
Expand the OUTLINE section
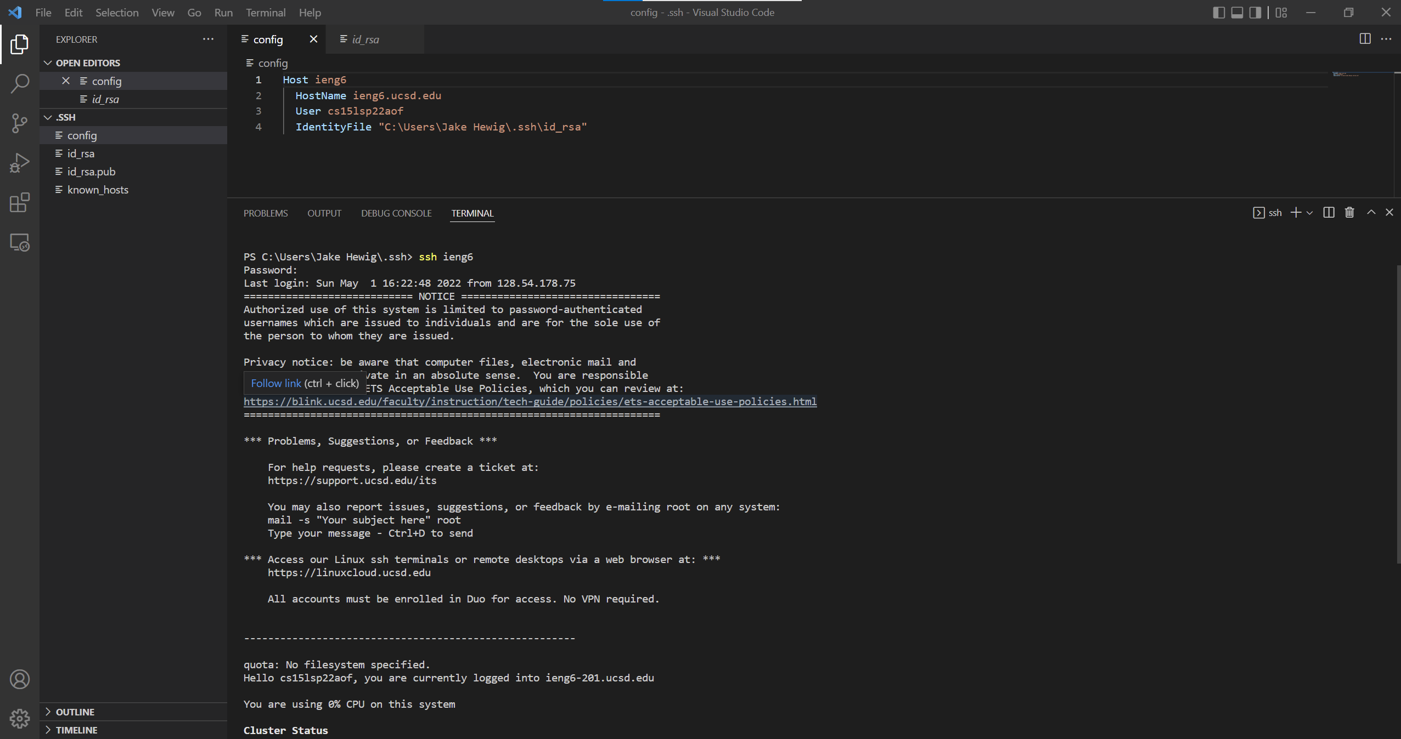(75, 712)
